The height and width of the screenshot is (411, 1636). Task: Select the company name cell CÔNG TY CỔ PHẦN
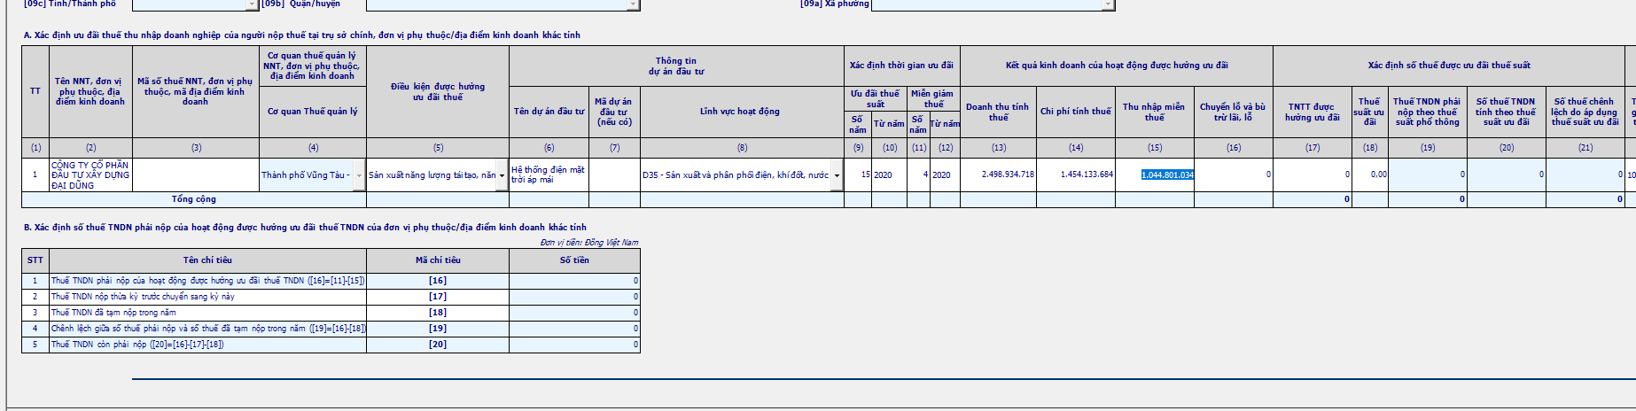tap(90, 175)
